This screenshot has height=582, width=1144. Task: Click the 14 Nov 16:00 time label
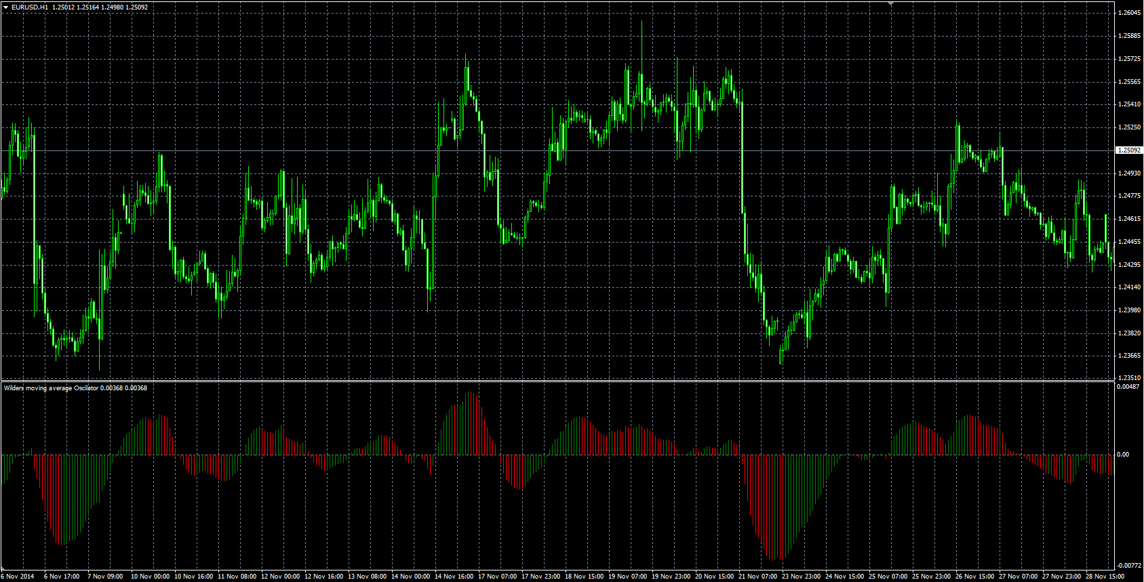[x=454, y=577]
